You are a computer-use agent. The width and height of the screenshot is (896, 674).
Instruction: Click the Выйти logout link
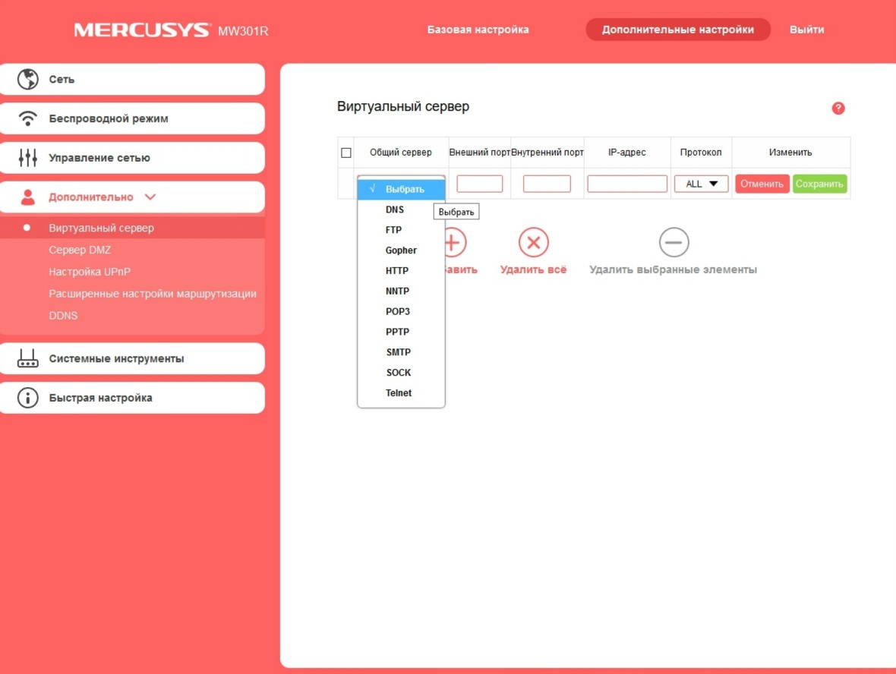click(x=806, y=30)
